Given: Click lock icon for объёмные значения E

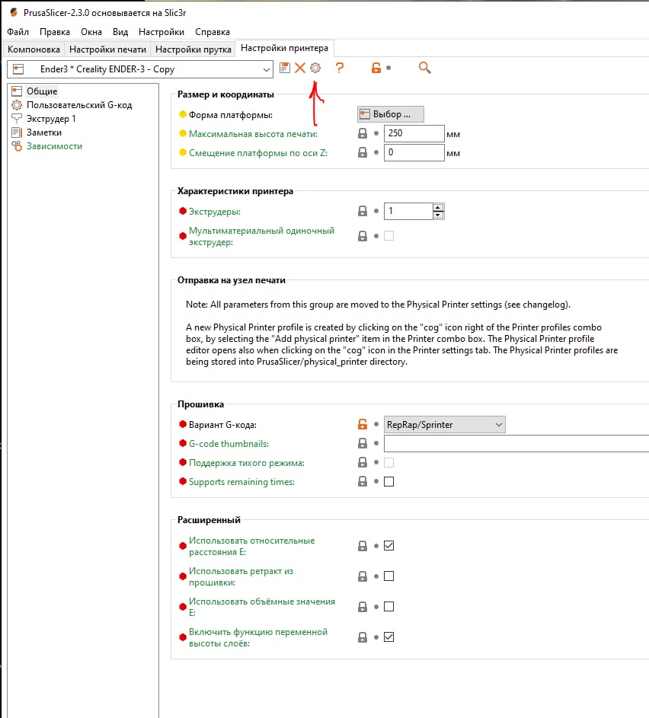Looking at the screenshot, I should [363, 607].
